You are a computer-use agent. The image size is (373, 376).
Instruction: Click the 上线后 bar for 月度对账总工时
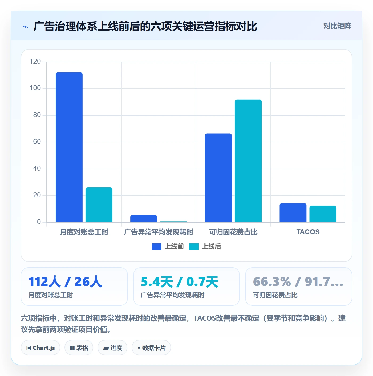coord(99,205)
